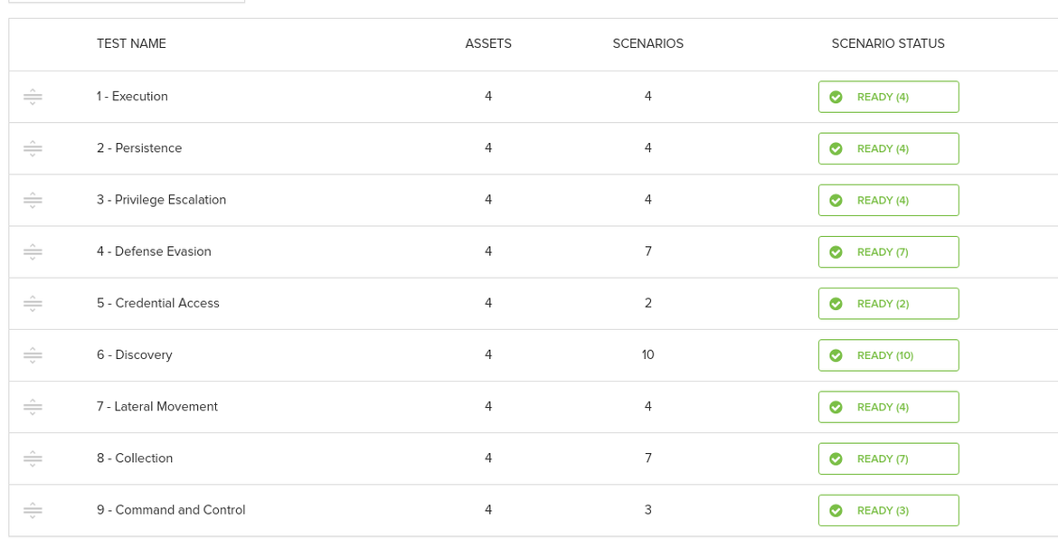Viewport: 1058px width, 548px height.
Task: Select the READY (10) status for Discovery
Action: [x=888, y=355]
